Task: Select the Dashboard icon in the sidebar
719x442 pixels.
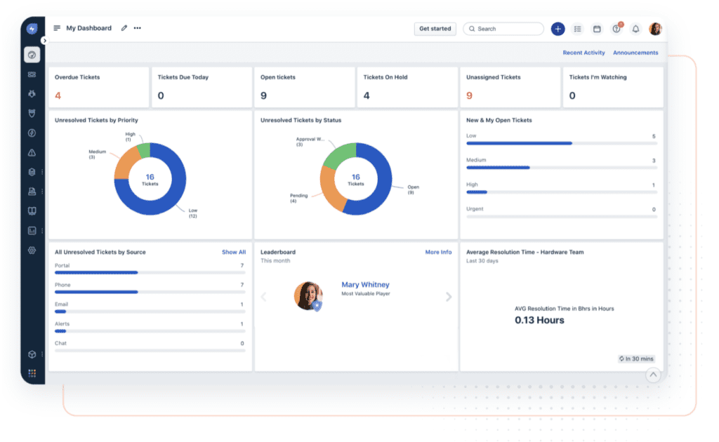Action: pos(32,54)
